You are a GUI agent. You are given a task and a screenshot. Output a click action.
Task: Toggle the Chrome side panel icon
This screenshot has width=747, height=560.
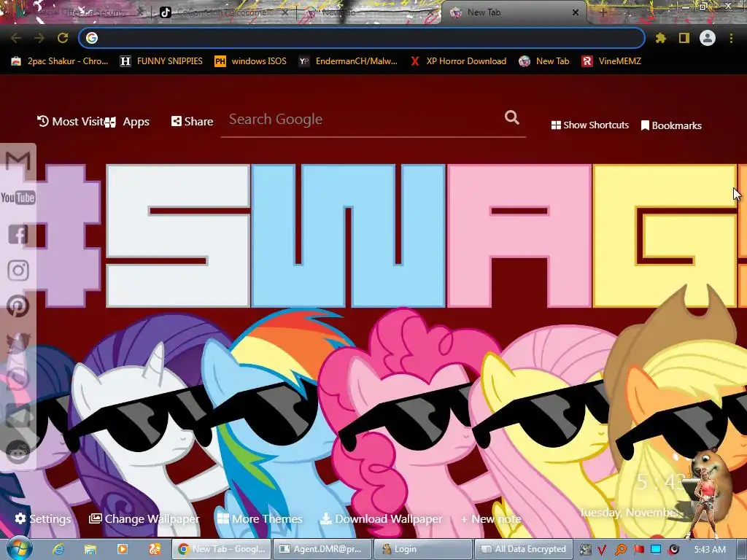pyautogui.click(x=684, y=38)
